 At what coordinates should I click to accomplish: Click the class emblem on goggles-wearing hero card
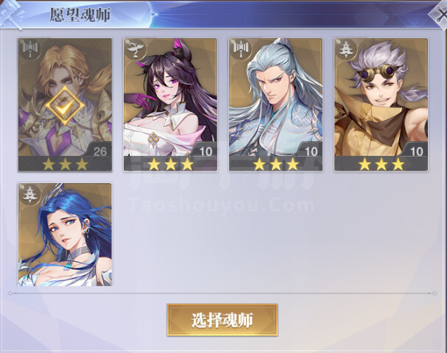(x=345, y=49)
